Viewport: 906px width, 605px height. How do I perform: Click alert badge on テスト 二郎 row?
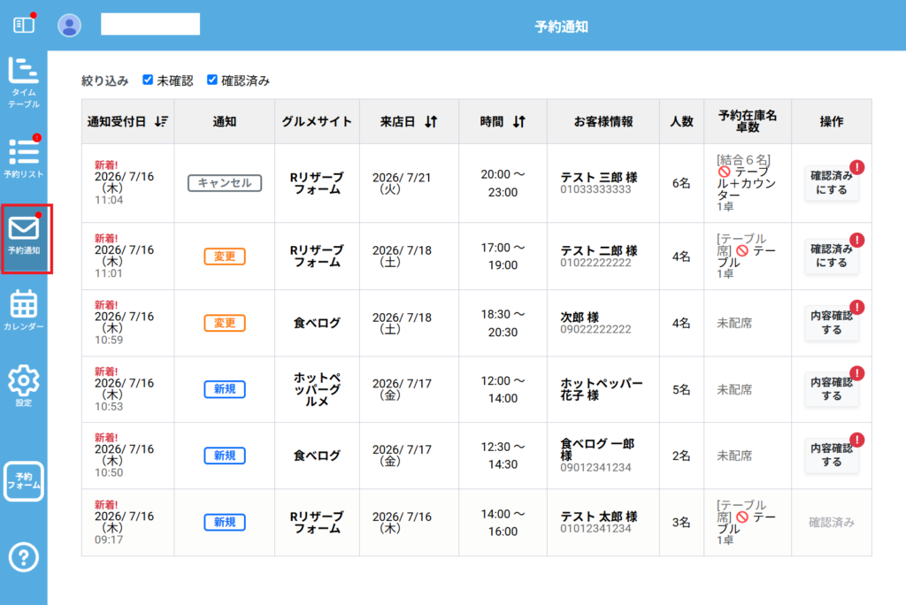point(856,240)
